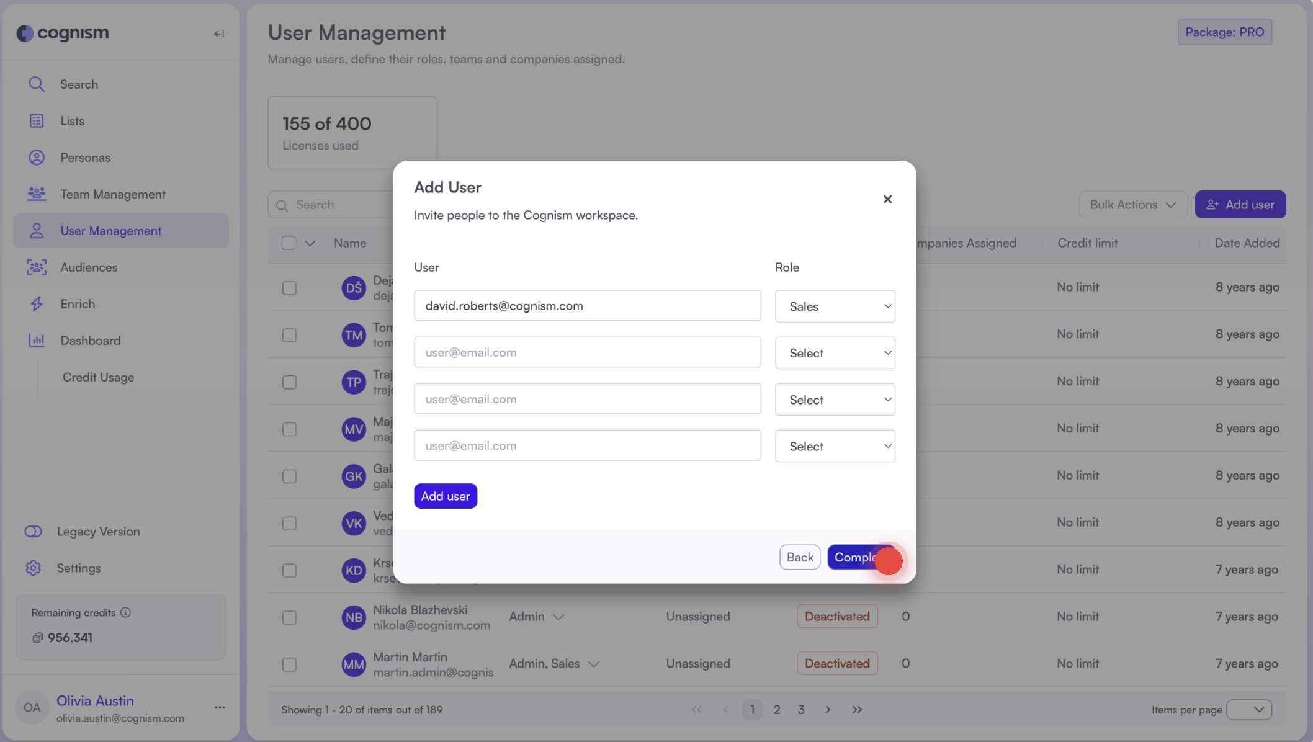1313x742 pixels.
Task: Open the Dashboard panel
Action: point(90,340)
